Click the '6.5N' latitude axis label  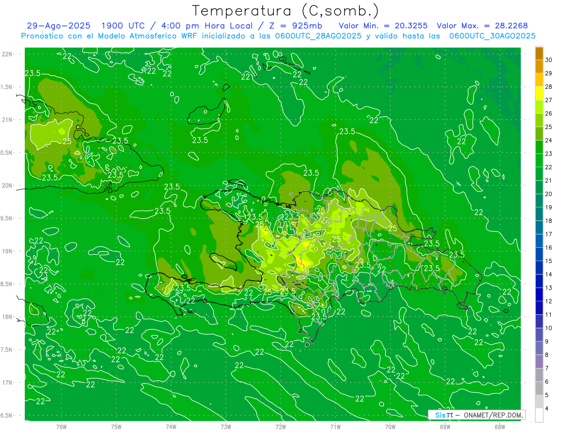pyautogui.click(x=7, y=415)
